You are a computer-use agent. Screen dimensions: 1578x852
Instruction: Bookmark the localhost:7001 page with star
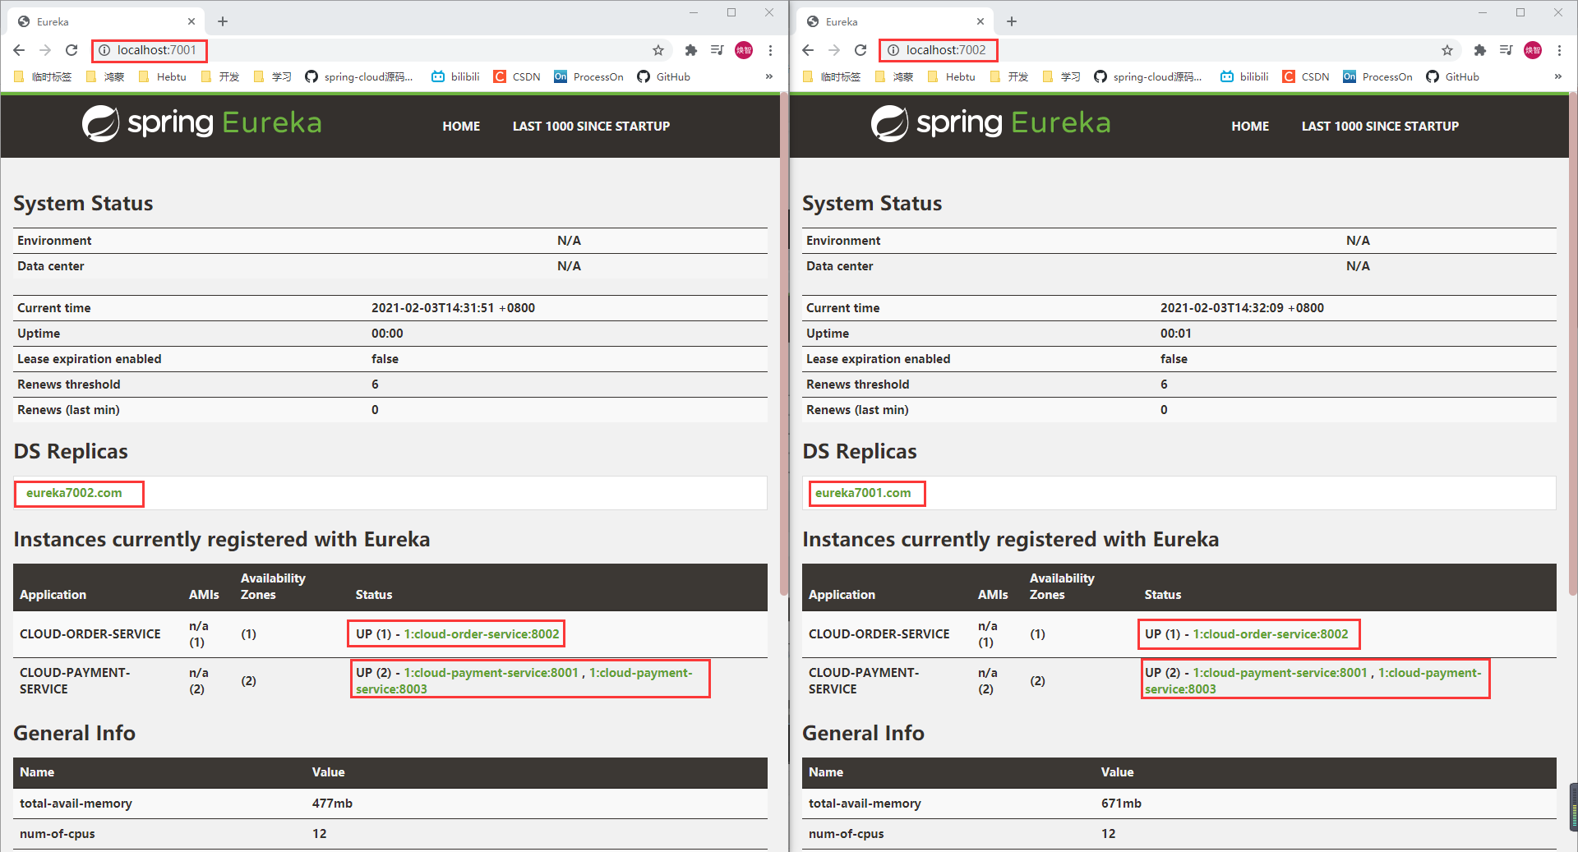coord(658,50)
